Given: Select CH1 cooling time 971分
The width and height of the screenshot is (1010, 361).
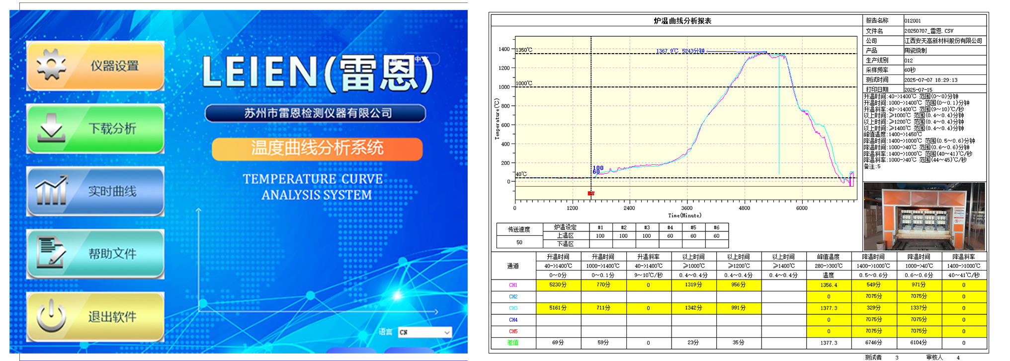Looking at the screenshot, I should tap(919, 285).
